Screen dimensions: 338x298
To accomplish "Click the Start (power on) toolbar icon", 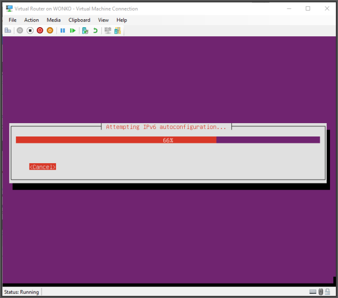I will click(20, 30).
